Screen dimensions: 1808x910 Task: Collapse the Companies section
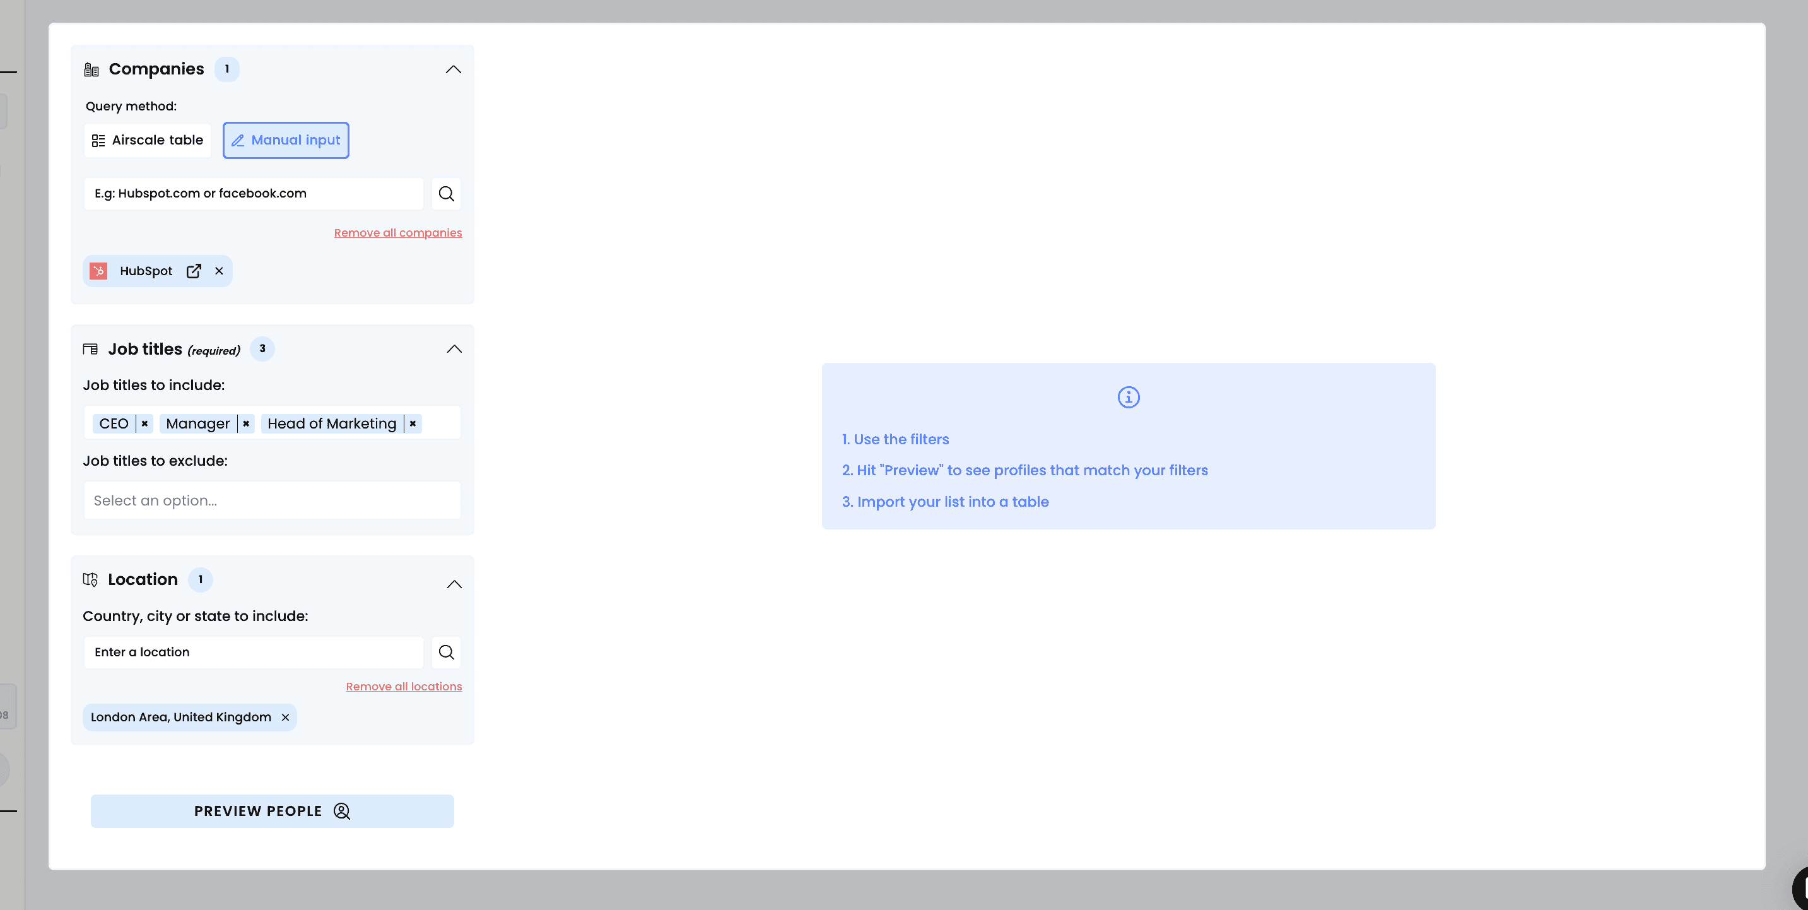pos(454,69)
